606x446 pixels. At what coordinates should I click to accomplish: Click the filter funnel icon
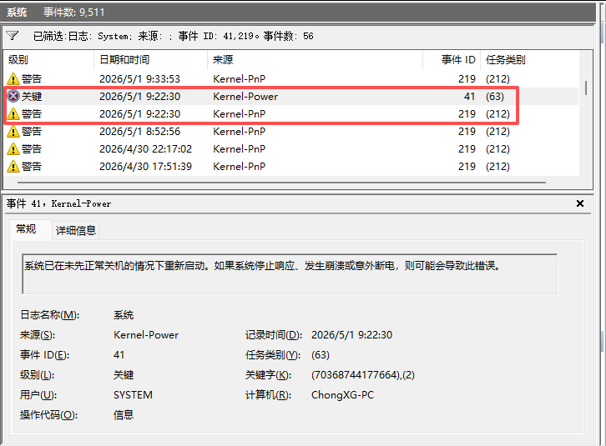[13, 36]
